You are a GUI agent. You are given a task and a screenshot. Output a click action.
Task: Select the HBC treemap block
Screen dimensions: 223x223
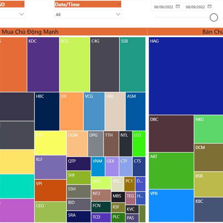coord(47,111)
